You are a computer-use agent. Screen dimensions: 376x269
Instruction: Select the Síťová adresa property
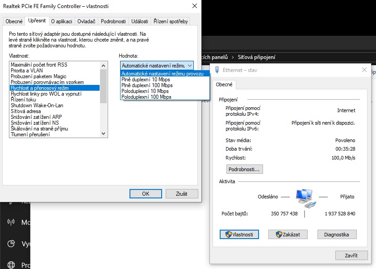click(54, 111)
